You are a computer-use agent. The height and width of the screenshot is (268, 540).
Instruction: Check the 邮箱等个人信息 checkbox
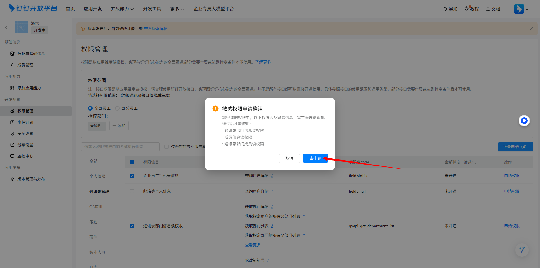[132, 191]
